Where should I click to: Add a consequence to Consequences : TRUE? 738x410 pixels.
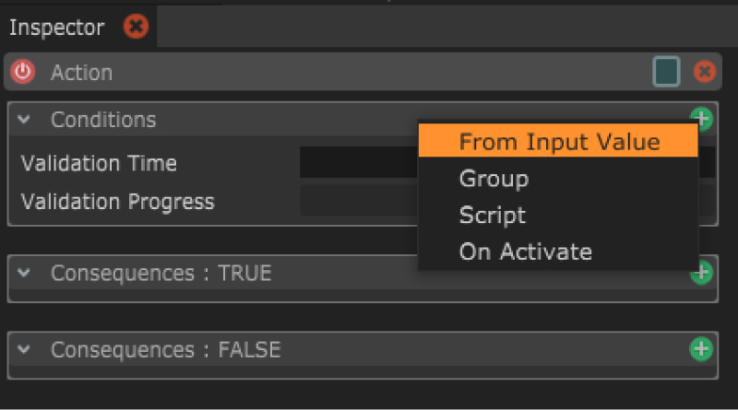(x=701, y=272)
